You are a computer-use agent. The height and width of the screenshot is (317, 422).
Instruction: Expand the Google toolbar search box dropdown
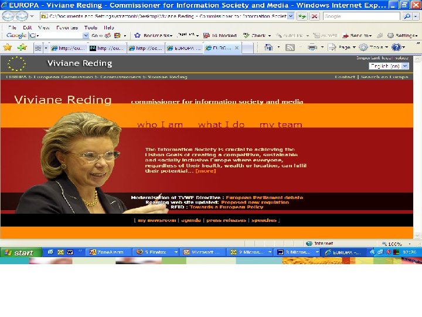[x=86, y=35]
